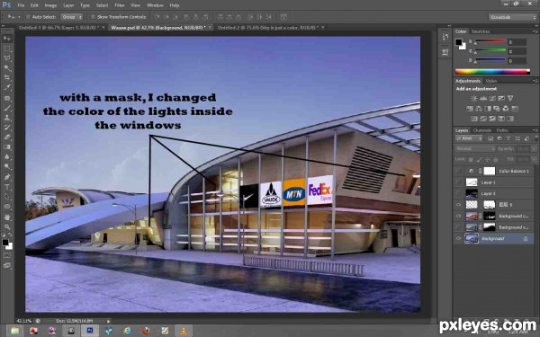This screenshot has height=337, width=540.
Task: Click the Lock transparent pixels icon
Action: pyautogui.click(x=471, y=160)
